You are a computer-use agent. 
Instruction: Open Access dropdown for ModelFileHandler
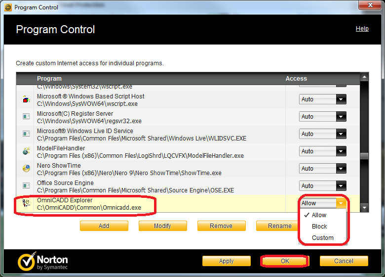[341, 151]
